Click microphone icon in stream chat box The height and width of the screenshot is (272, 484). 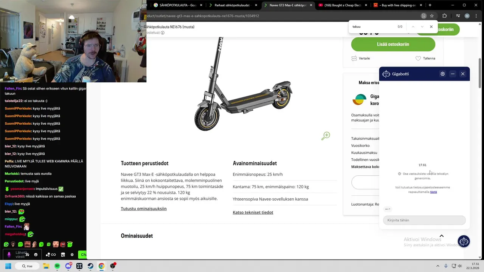(9, 255)
